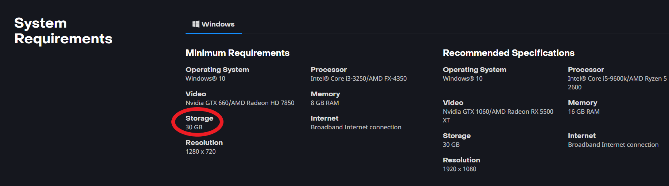This screenshot has height=186, width=669.
Task: Click the Windows logo icon
Action: tap(196, 24)
